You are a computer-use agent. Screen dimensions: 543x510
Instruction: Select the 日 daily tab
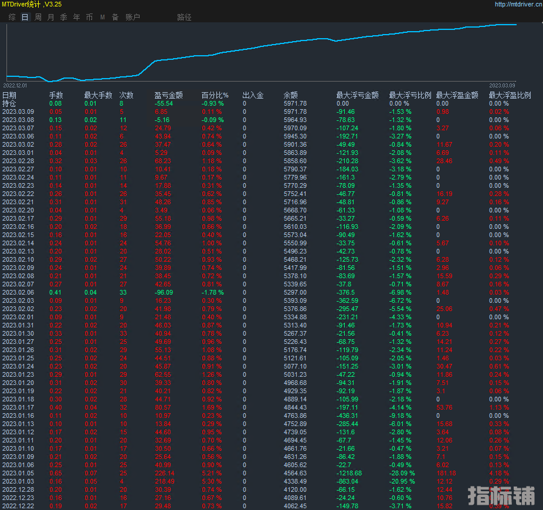coord(25,17)
